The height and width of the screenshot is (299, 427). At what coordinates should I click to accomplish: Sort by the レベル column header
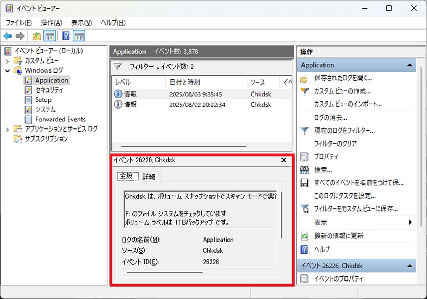(x=139, y=82)
